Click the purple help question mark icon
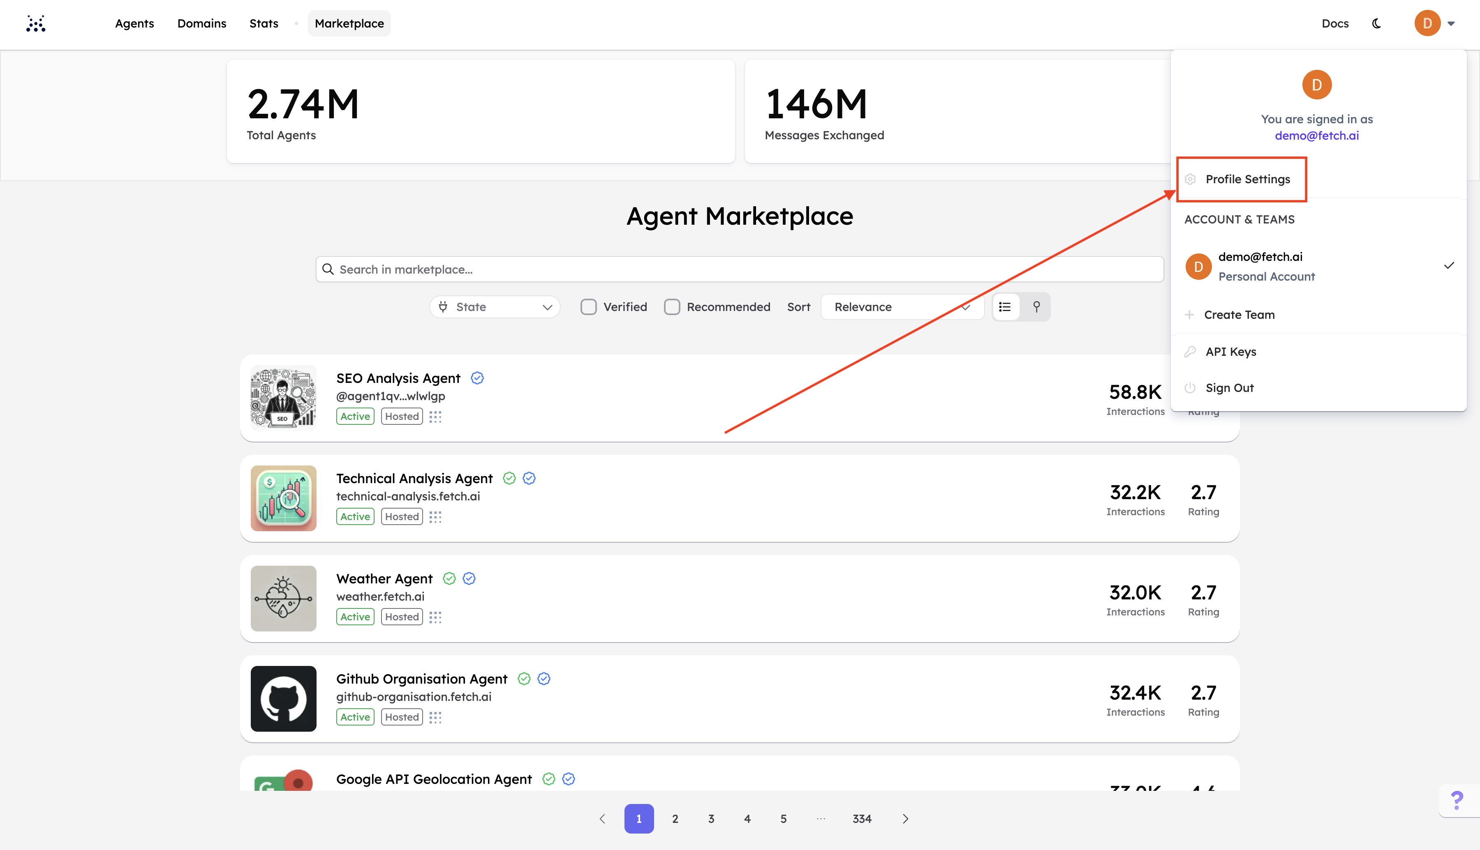Viewport: 1480px width, 850px height. point(1457,800)
